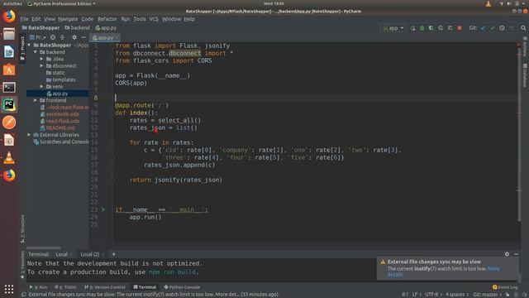The height and width of the screenshot is (298, 529).
Task: Expand the venv folder
Action: (x=42, y=86)
